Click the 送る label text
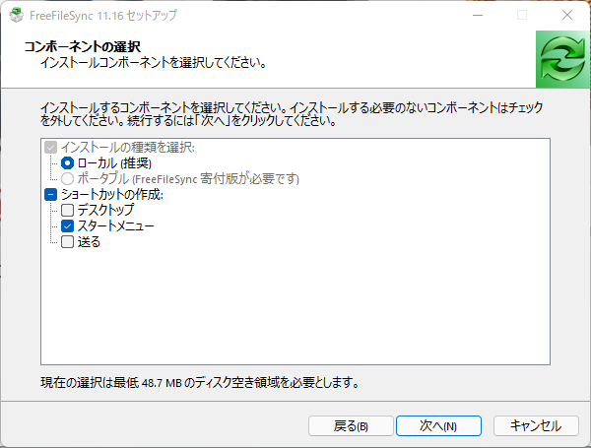 (x=89, y=242)
